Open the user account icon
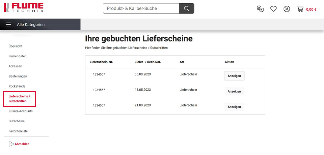Viewport: 324px width, 155px height. click(x=287, y=9)
